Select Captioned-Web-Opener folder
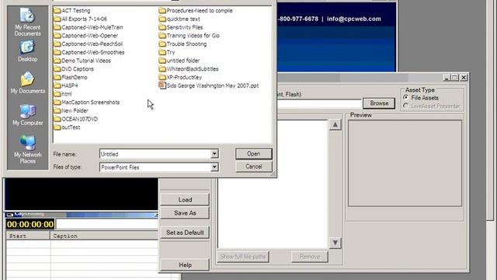 (x=86, y=36)
